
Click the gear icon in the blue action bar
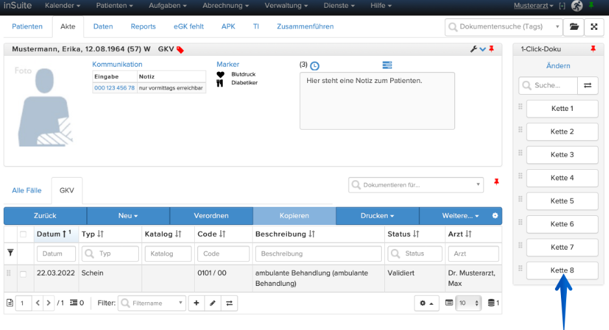click(x=495, y=216)
